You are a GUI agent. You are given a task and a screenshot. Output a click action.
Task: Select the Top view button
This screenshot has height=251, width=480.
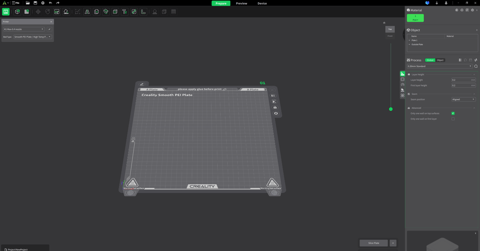click(x=390, y=29)
